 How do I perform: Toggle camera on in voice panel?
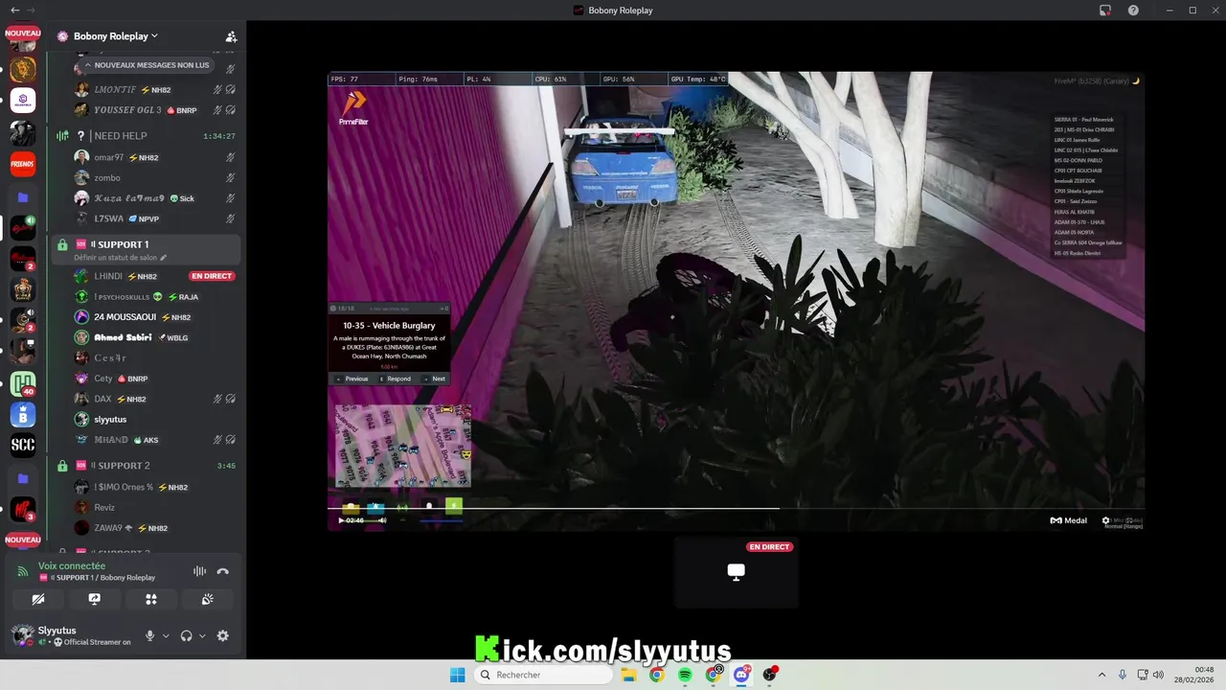pos(38,599)
